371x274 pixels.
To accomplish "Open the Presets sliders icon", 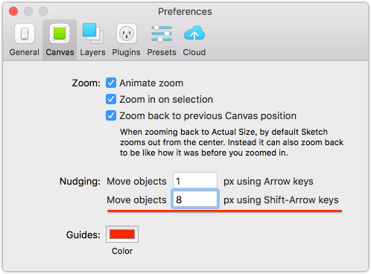I will tap(162, 34).
